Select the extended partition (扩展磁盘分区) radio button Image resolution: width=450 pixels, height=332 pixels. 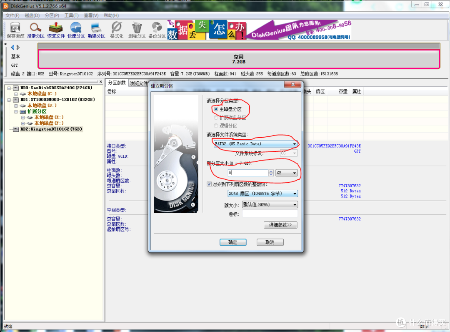click(216, 118)
